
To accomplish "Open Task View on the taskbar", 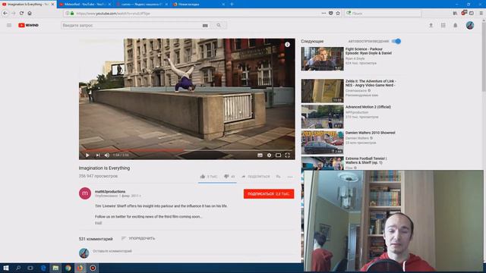I will coord(30,268).
